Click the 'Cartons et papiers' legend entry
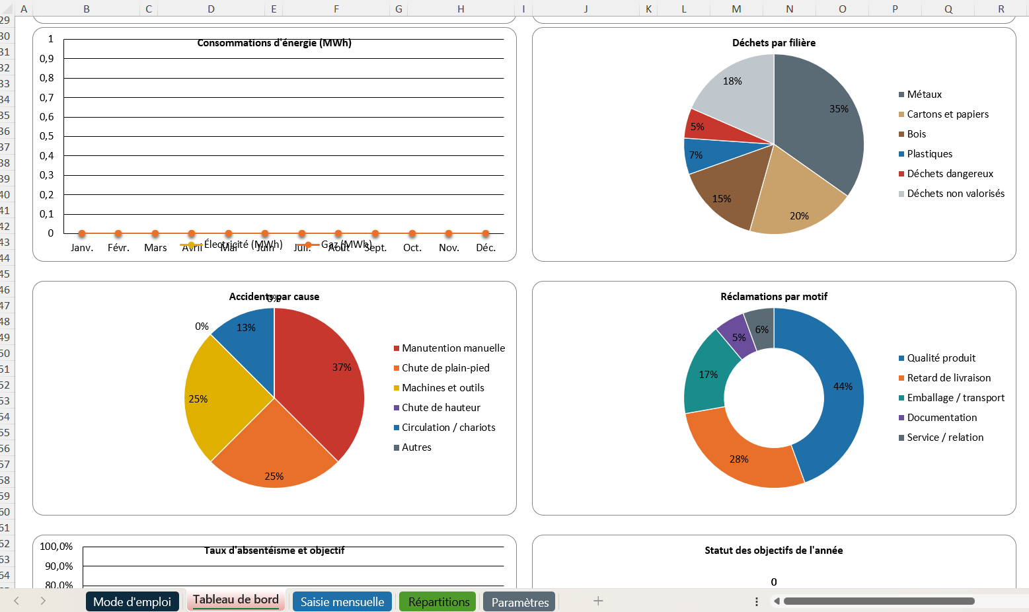Screen dimensions: 1029x612 [x=948, y=114]
